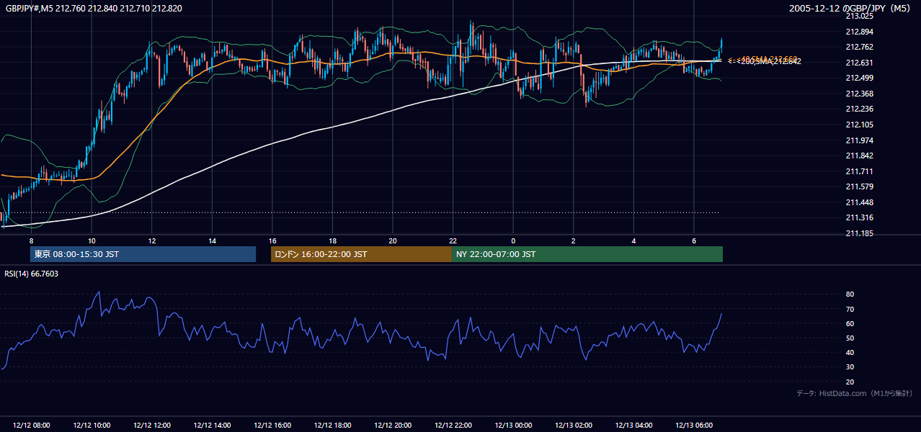Click the RSI scale value 40
Screen dimensions: 921x432
[x=850, y=353]
